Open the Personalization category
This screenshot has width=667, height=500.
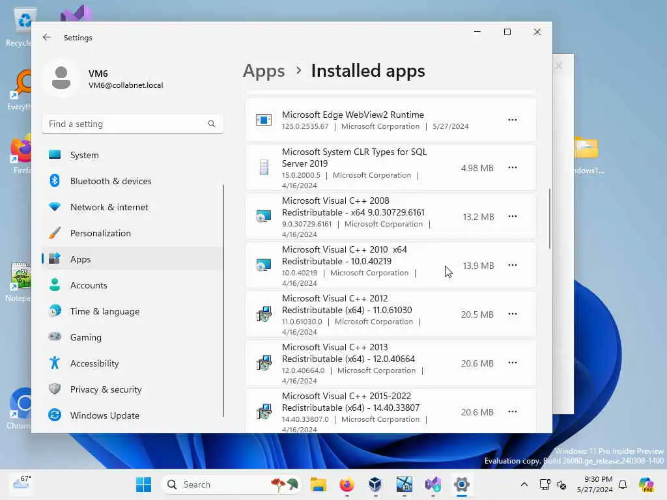[132, 233]
